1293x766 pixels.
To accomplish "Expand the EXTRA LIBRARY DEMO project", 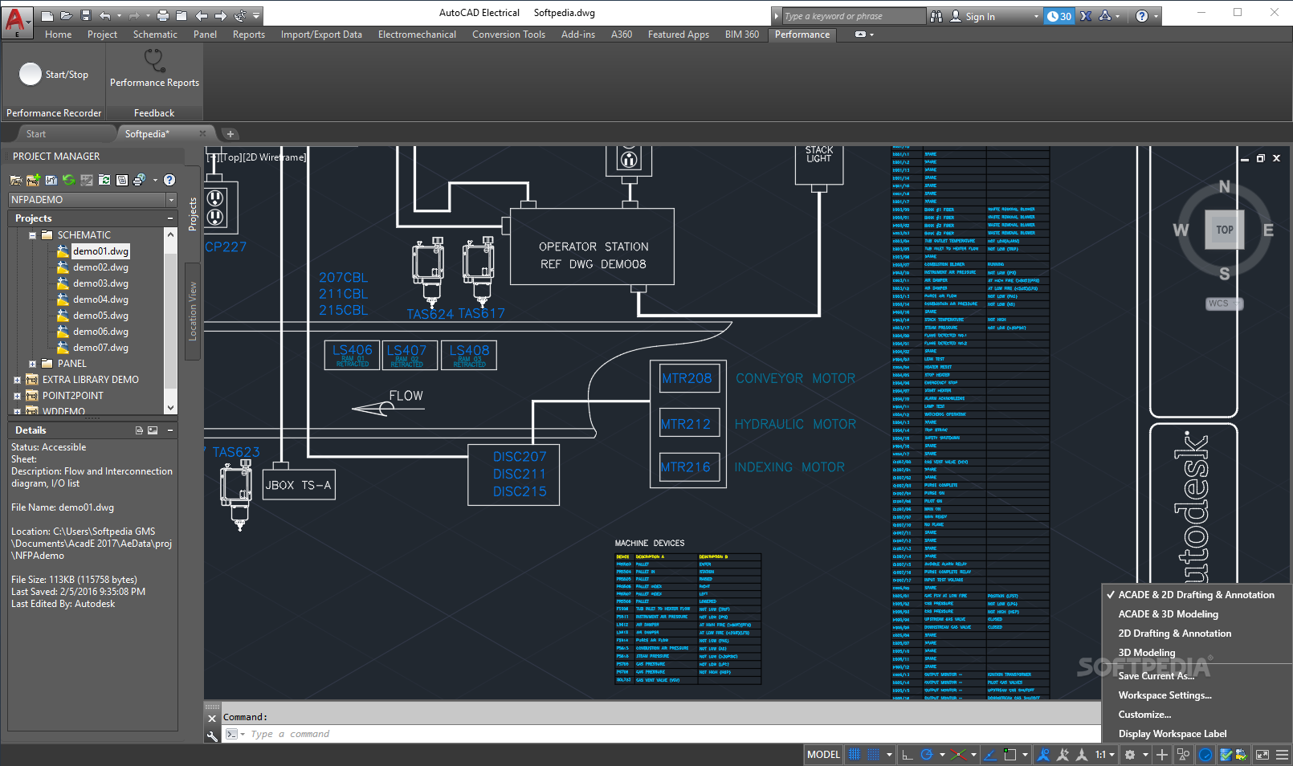I will pos(17,380).
